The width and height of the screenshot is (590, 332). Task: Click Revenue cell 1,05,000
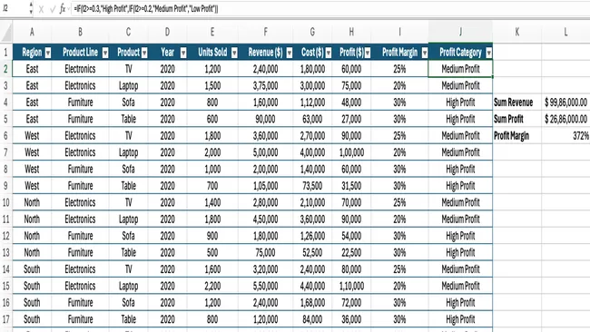coord(266,186)
